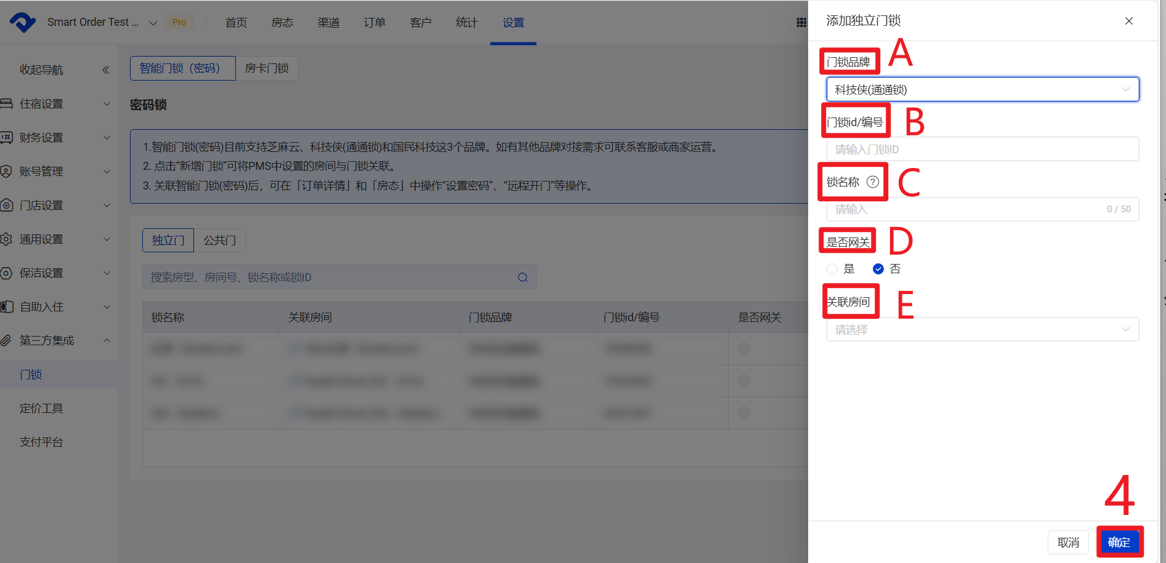Open the 门锁品牌 dropdown
This screenshot has height=563, width=1166.
pos(982,90)
